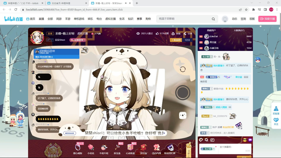
Task: Select the 直播 navigation item
Action: point(41,19)
